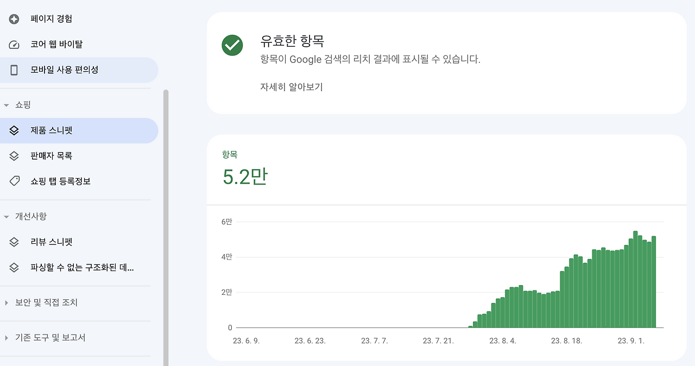The image size is (695, 366).
Task: Open 파싱할 수 없는 구조화된 데이터 report
Action: pos(82,267)
